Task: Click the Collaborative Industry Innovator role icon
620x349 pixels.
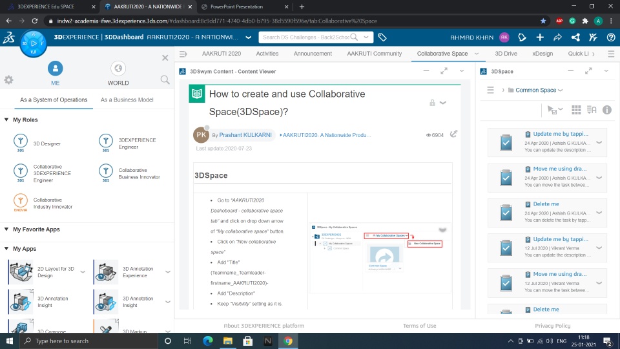Action: [21, 203]
